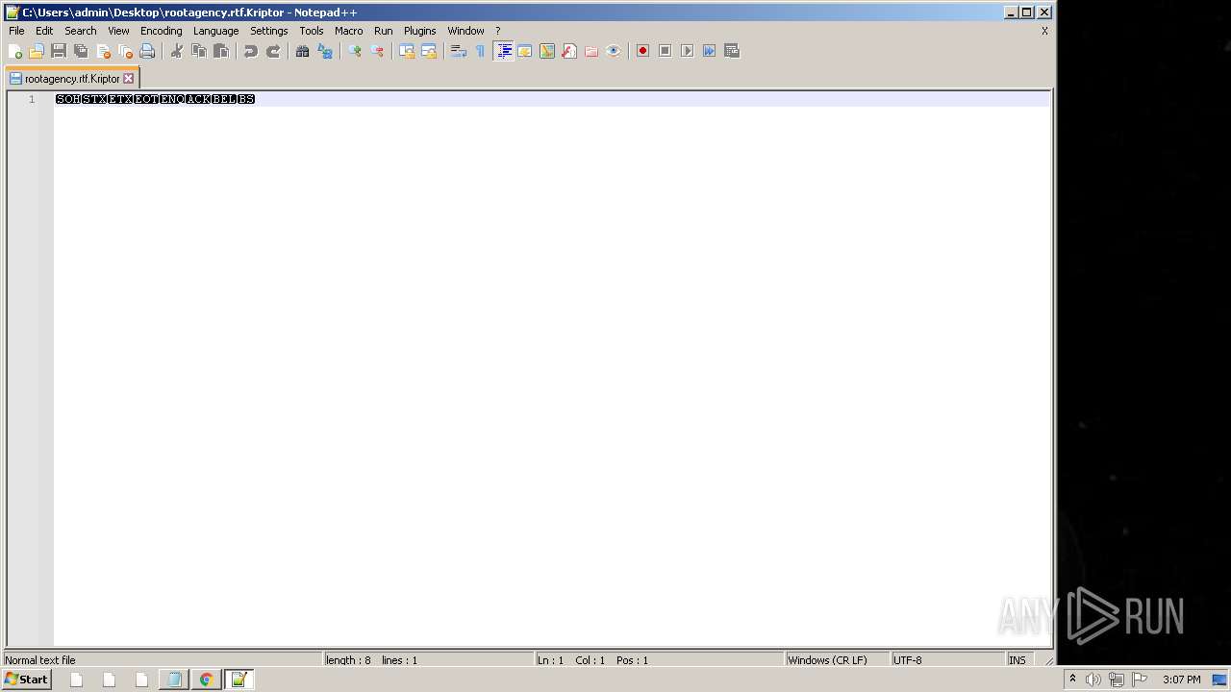Open Find dialog with binoculars icon
Viewport: 1231px width, 692px height.
[x=303, y=51]
